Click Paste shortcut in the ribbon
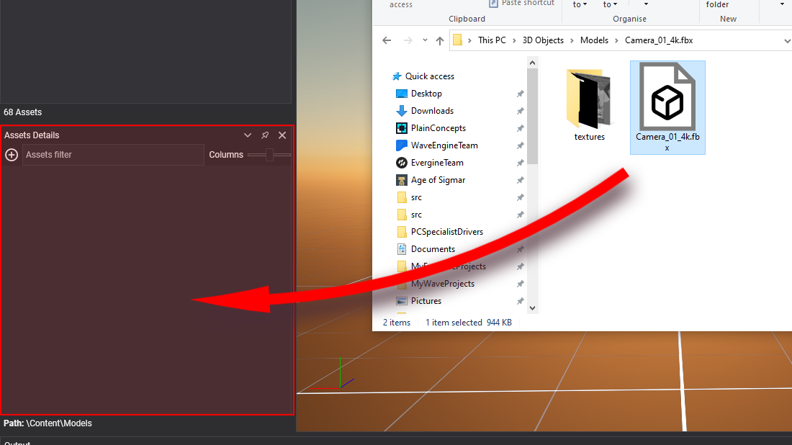The height and width of the screenshot is (445, 792). coord(527,4)
